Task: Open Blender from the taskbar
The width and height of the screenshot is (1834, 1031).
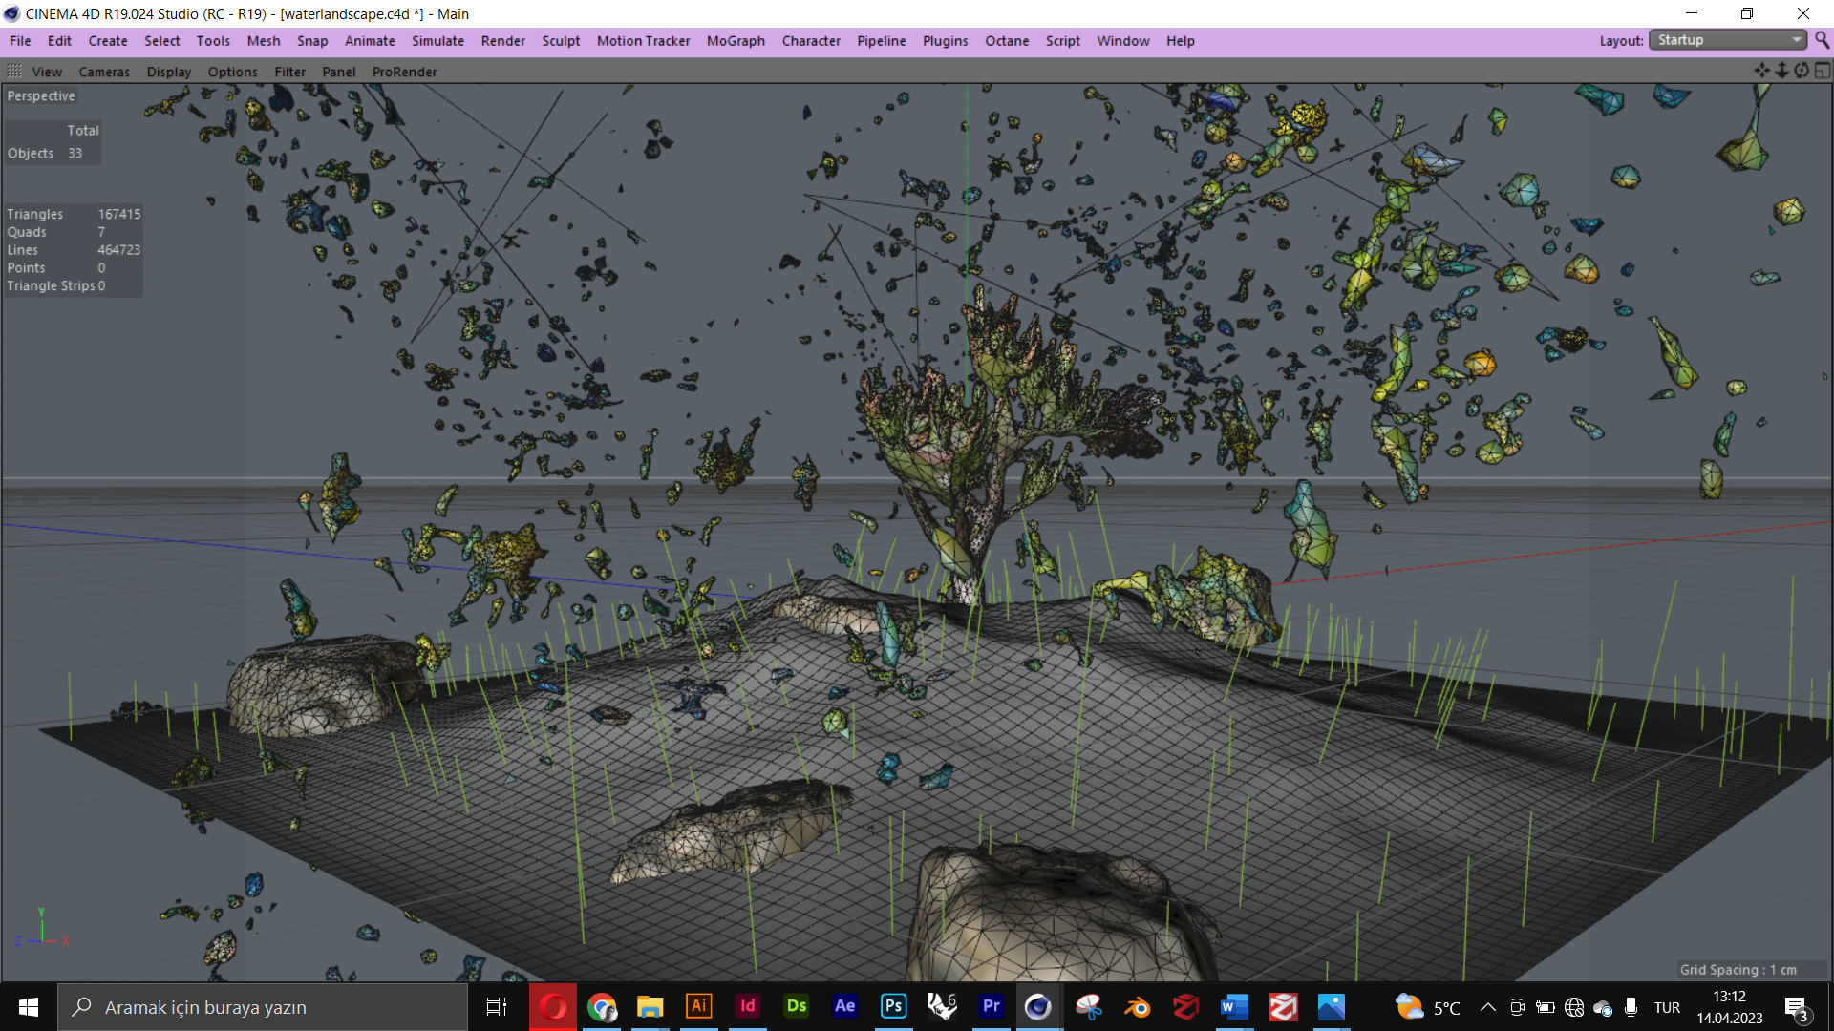Action: point(1137,1007)
